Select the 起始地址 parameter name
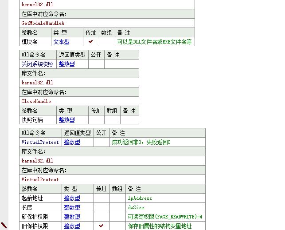Screen dimensions: 285x230 pyautogui.click(x=32, y=198)
